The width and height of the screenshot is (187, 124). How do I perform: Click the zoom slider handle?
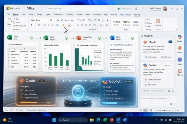(165, 110)
